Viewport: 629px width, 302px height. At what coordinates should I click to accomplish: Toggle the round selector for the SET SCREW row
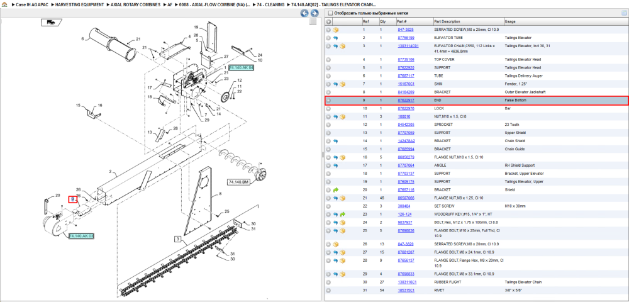coord(328,206)
